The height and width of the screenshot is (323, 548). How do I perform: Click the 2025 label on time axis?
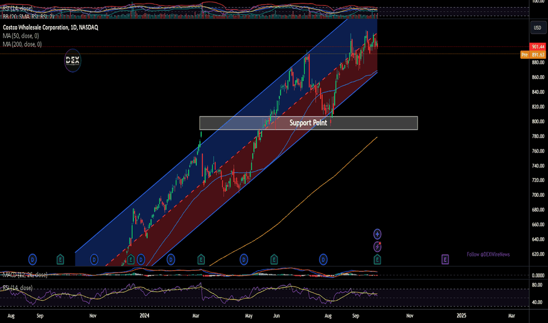click(x=462, y=315)
